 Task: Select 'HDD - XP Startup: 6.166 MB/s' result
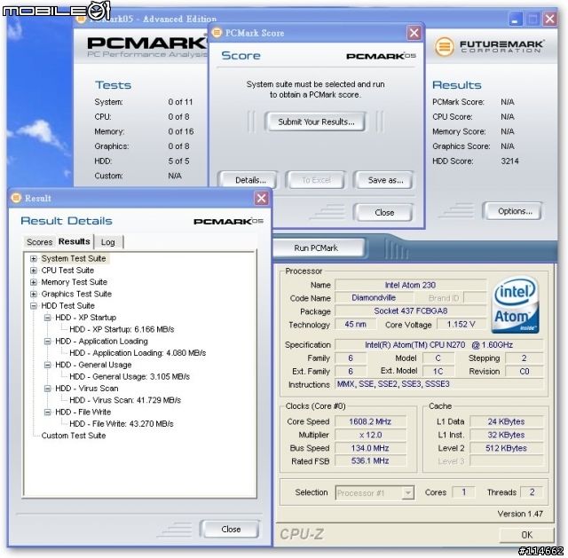coord(122,329)
